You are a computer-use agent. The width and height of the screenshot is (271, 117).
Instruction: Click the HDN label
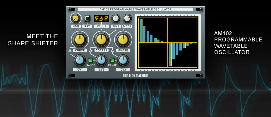[x=75, y=26]
